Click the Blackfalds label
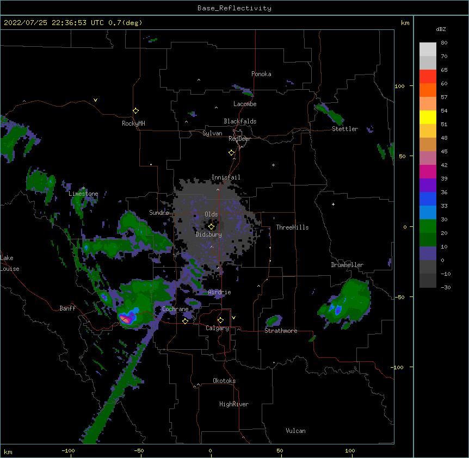Viewport: 469px width, 458px height. [x=240, y=121]
